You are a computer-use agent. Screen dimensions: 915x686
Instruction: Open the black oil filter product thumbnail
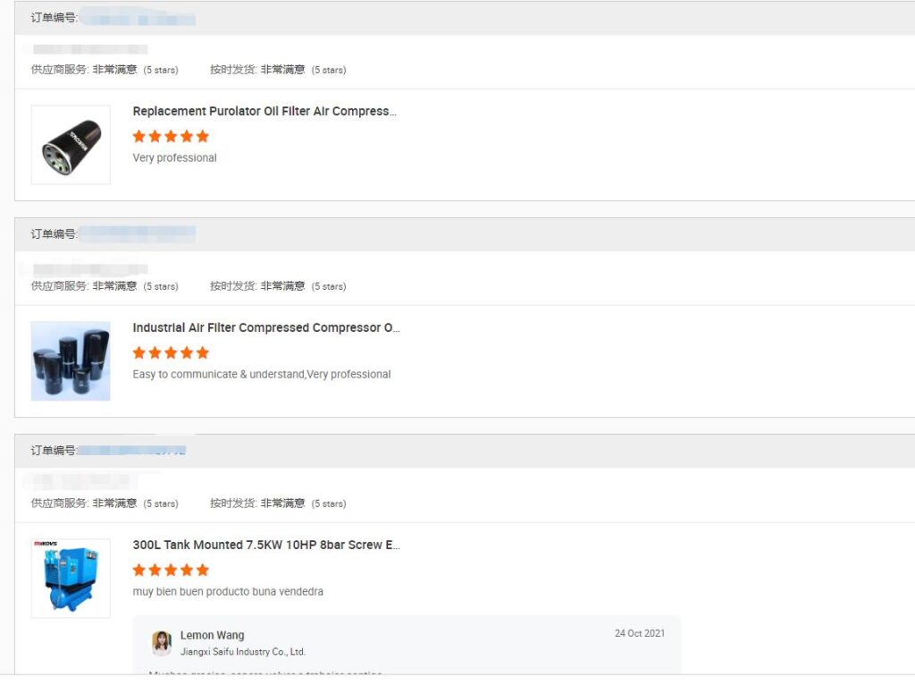click(71, 145)
